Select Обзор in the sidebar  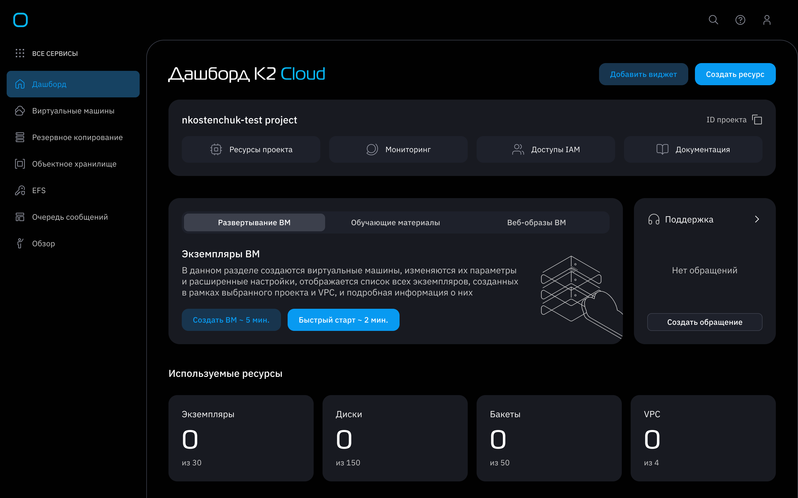coord(73,243)
